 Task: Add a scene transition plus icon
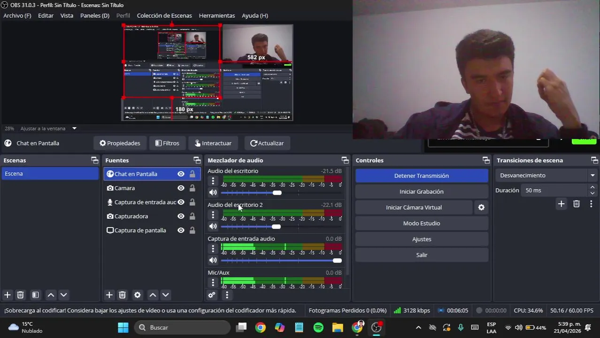561,204
